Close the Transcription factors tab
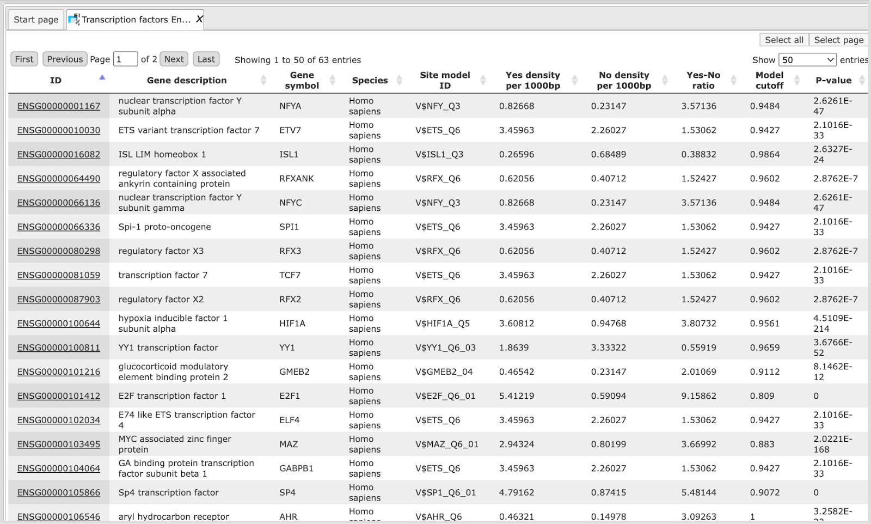 click(199, 20)
